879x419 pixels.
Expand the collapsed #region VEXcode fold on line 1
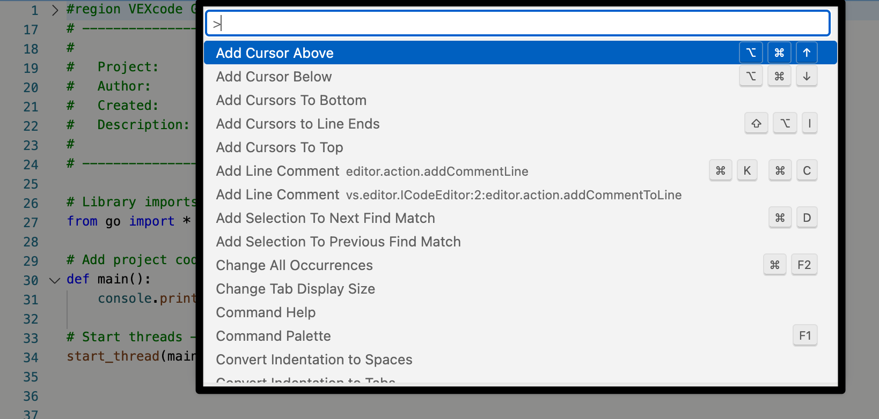54,9
